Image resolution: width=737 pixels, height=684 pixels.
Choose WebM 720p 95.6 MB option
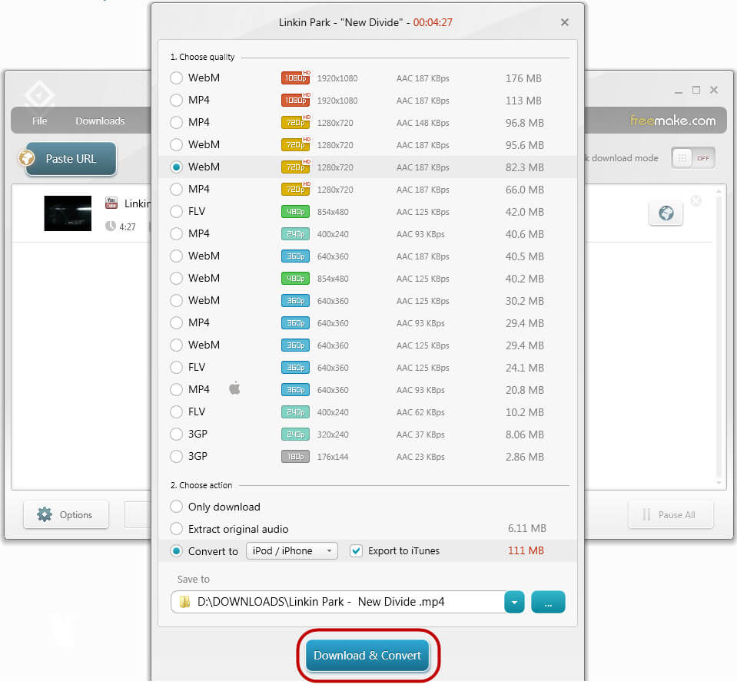click(x=176, y=144)
